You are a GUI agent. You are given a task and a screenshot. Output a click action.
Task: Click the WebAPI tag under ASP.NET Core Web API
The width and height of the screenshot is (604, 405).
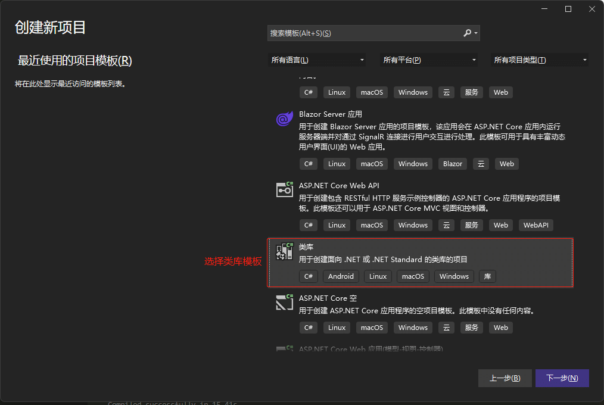point(536,225)
